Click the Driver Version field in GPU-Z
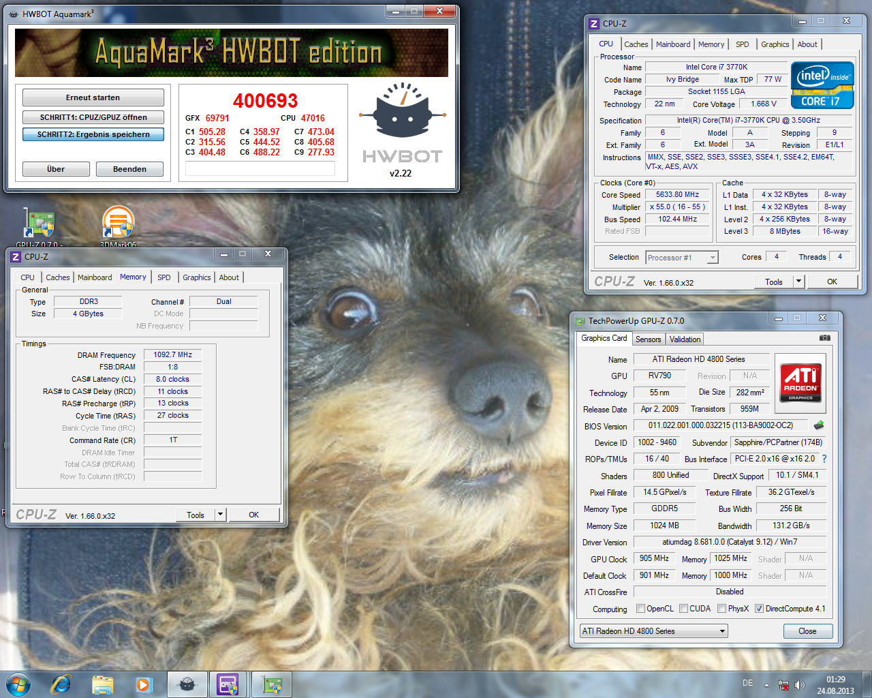Screen dimensions: 872x698 730,542
